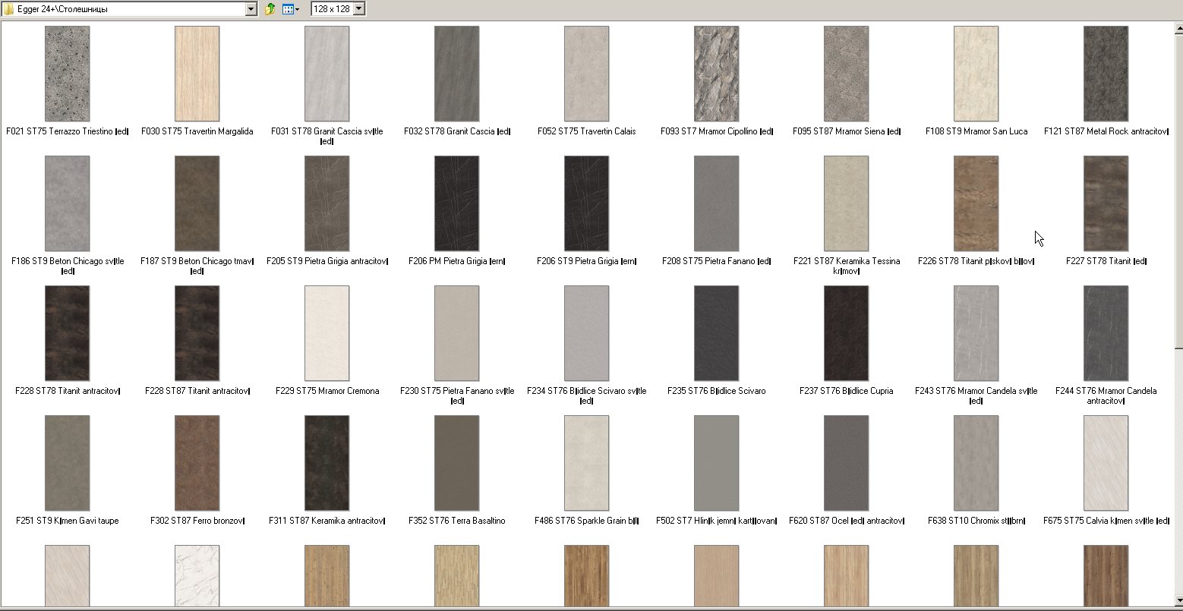Image resolution: width=1183 pixels, height=611 pixels.
Task: Open the 128 x 128 thumbnail size dropdown
Action: (359, 9)
